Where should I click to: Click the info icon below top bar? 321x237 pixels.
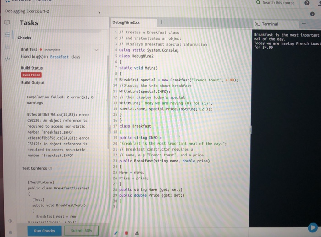click(312, 14)
